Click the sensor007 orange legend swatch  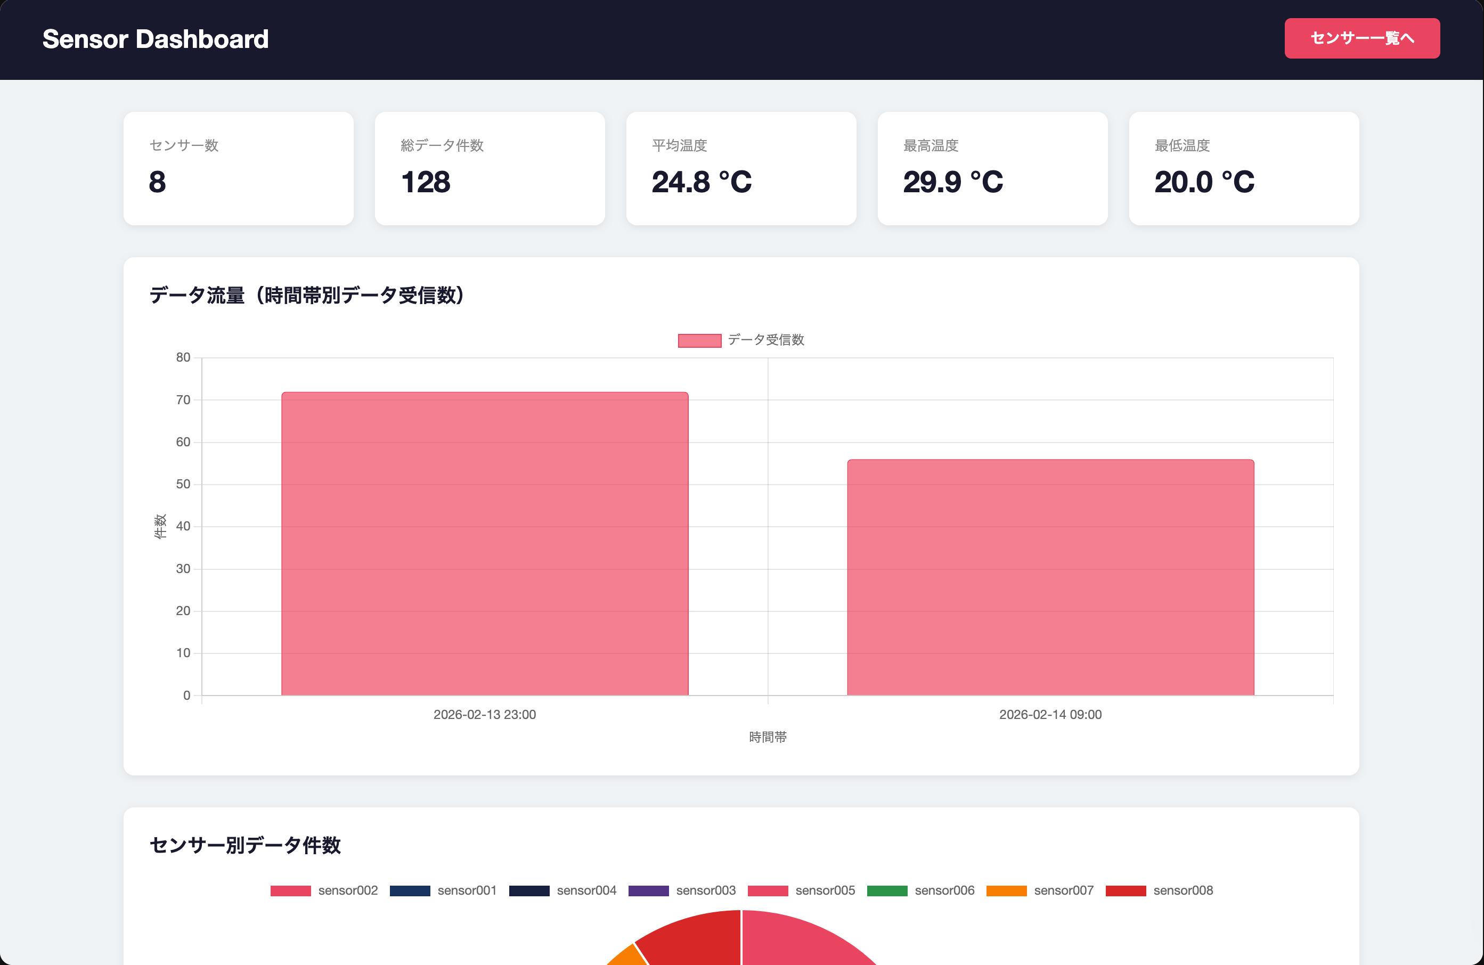point(1006,891)
